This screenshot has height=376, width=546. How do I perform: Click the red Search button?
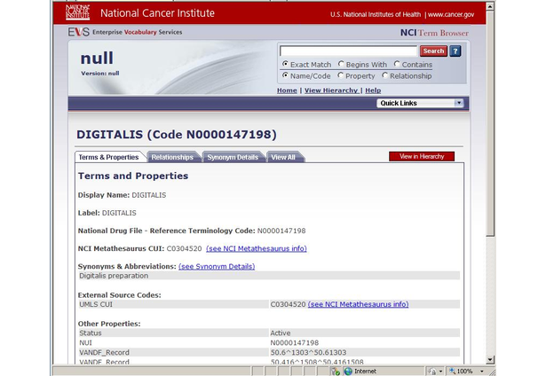(x=433, y=51)
